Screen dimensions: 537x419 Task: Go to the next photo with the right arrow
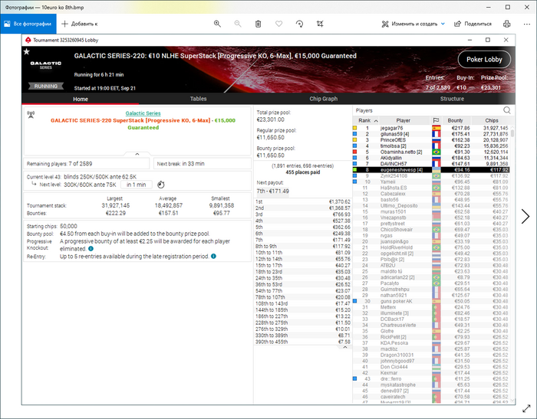pos(525,217)
